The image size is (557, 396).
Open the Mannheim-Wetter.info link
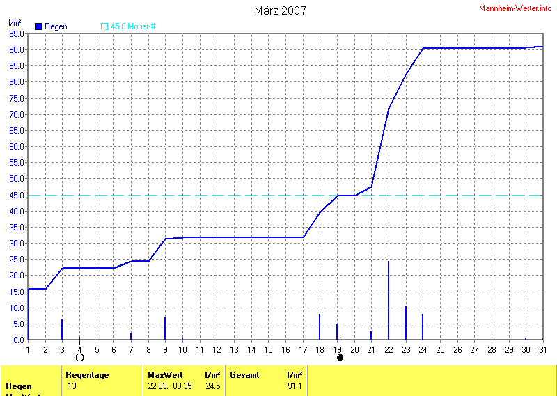click(515, 8)
